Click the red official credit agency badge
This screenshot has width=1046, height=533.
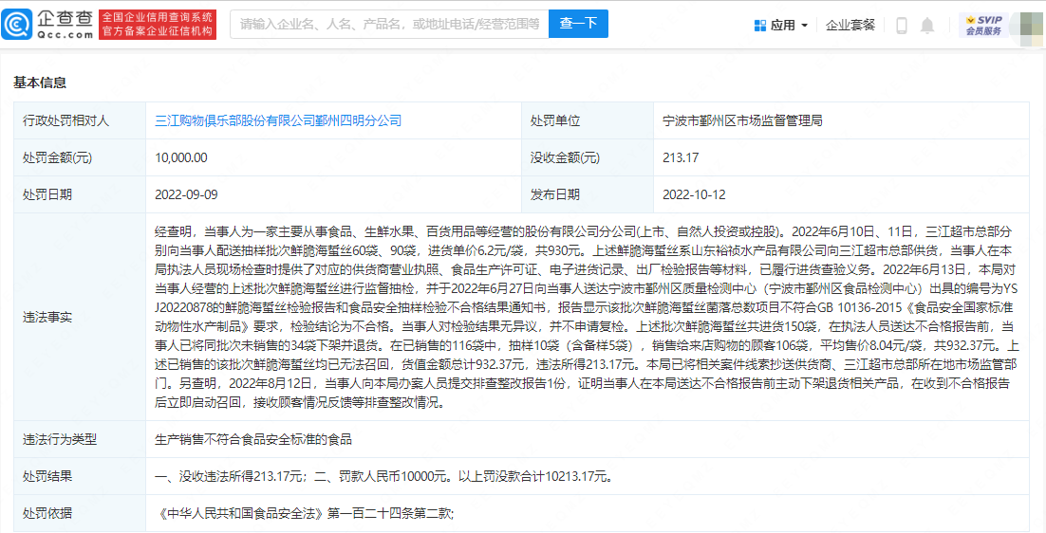pyautogui.click(x=158, y=26)
